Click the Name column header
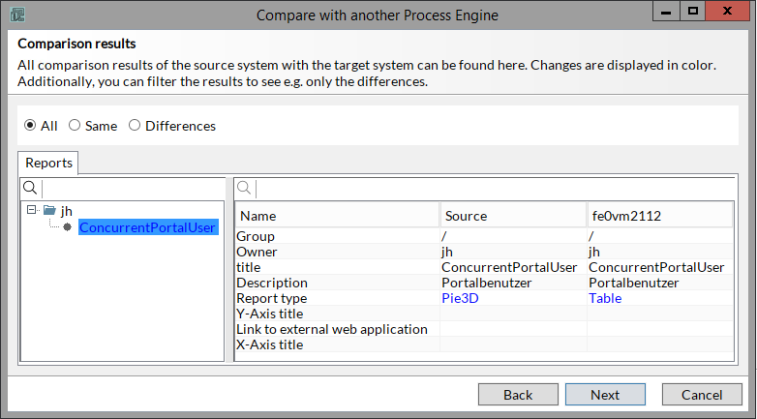This screenshot has width=757, height=419. pos(337,216)
